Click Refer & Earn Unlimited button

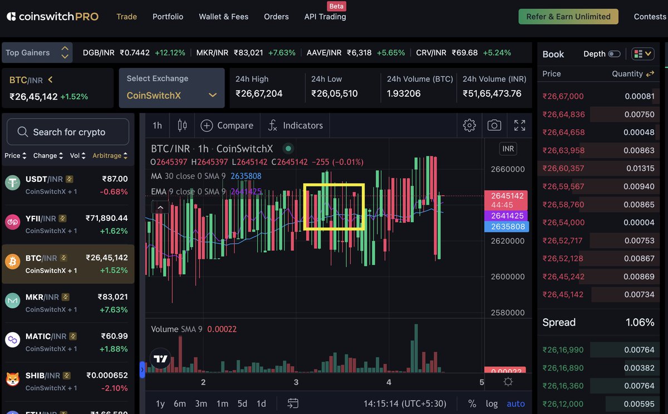click(568, 17)
